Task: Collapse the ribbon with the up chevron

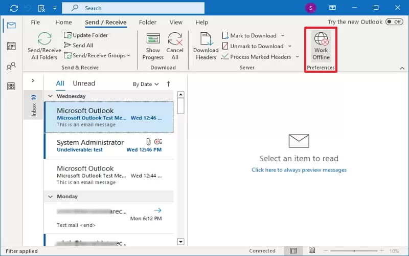Action: pos(402,68)
